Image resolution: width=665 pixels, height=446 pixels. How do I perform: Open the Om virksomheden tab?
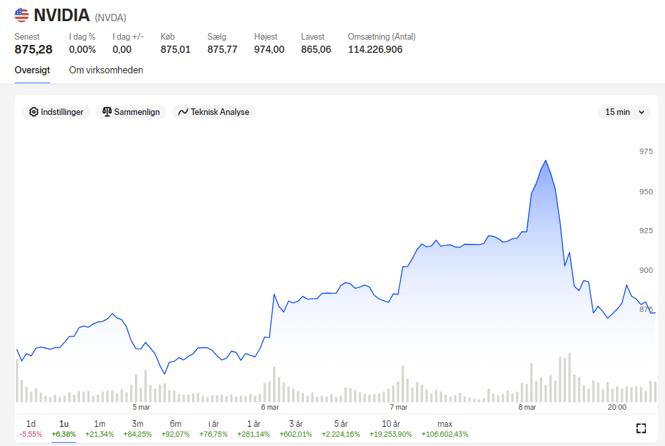pos(106,70)
